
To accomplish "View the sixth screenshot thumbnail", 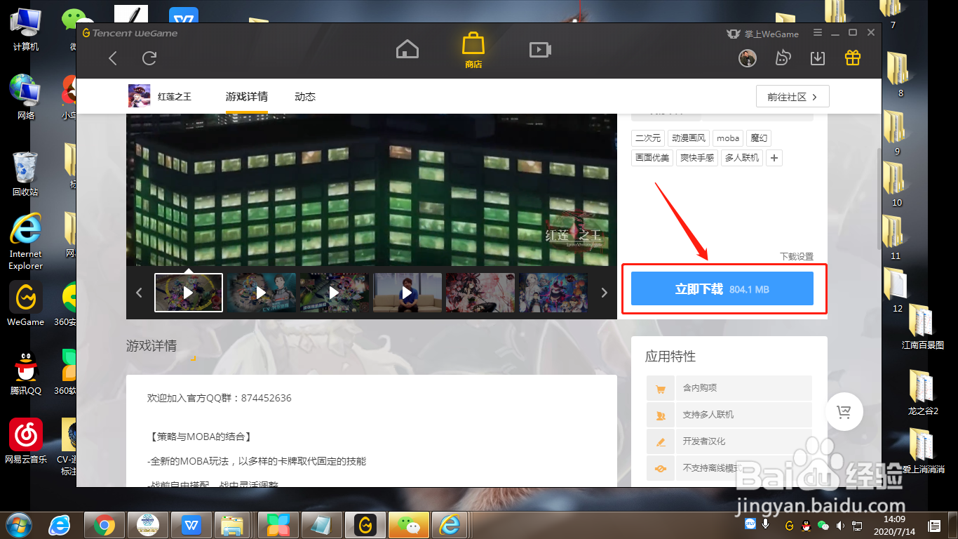I will (553, 293).
